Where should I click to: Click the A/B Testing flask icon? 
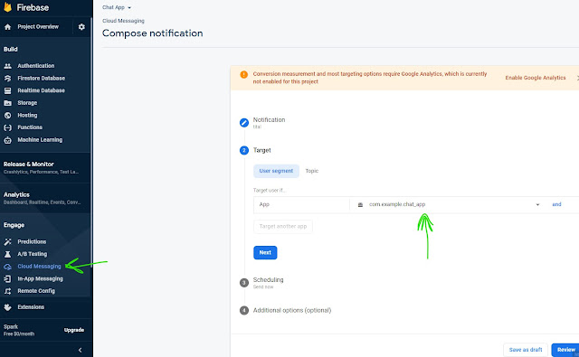point(7,254)
